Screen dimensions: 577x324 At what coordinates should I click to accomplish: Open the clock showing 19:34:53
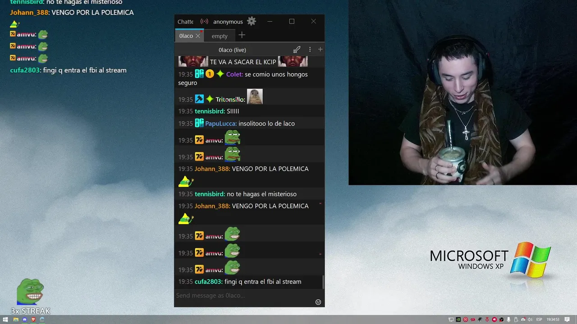click(553, 319)
